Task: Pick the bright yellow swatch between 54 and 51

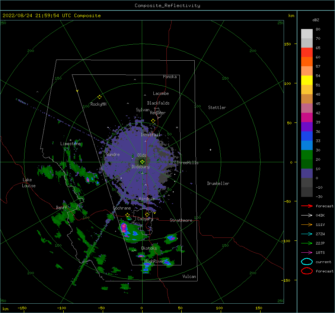Action: [x=307, y=80]
